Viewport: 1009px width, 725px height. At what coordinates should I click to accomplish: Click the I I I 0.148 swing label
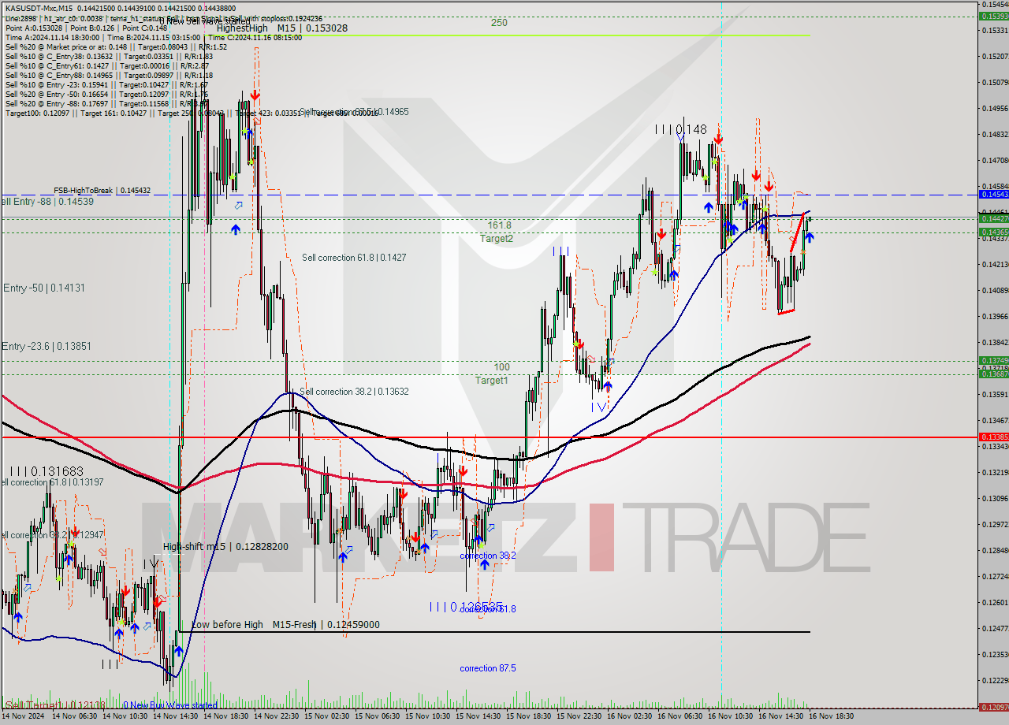tap(681, 129)
